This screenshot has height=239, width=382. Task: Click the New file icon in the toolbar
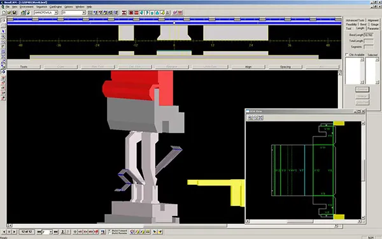[4, 13]
